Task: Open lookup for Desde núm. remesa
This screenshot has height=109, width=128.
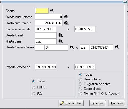Action: (66, 17)
